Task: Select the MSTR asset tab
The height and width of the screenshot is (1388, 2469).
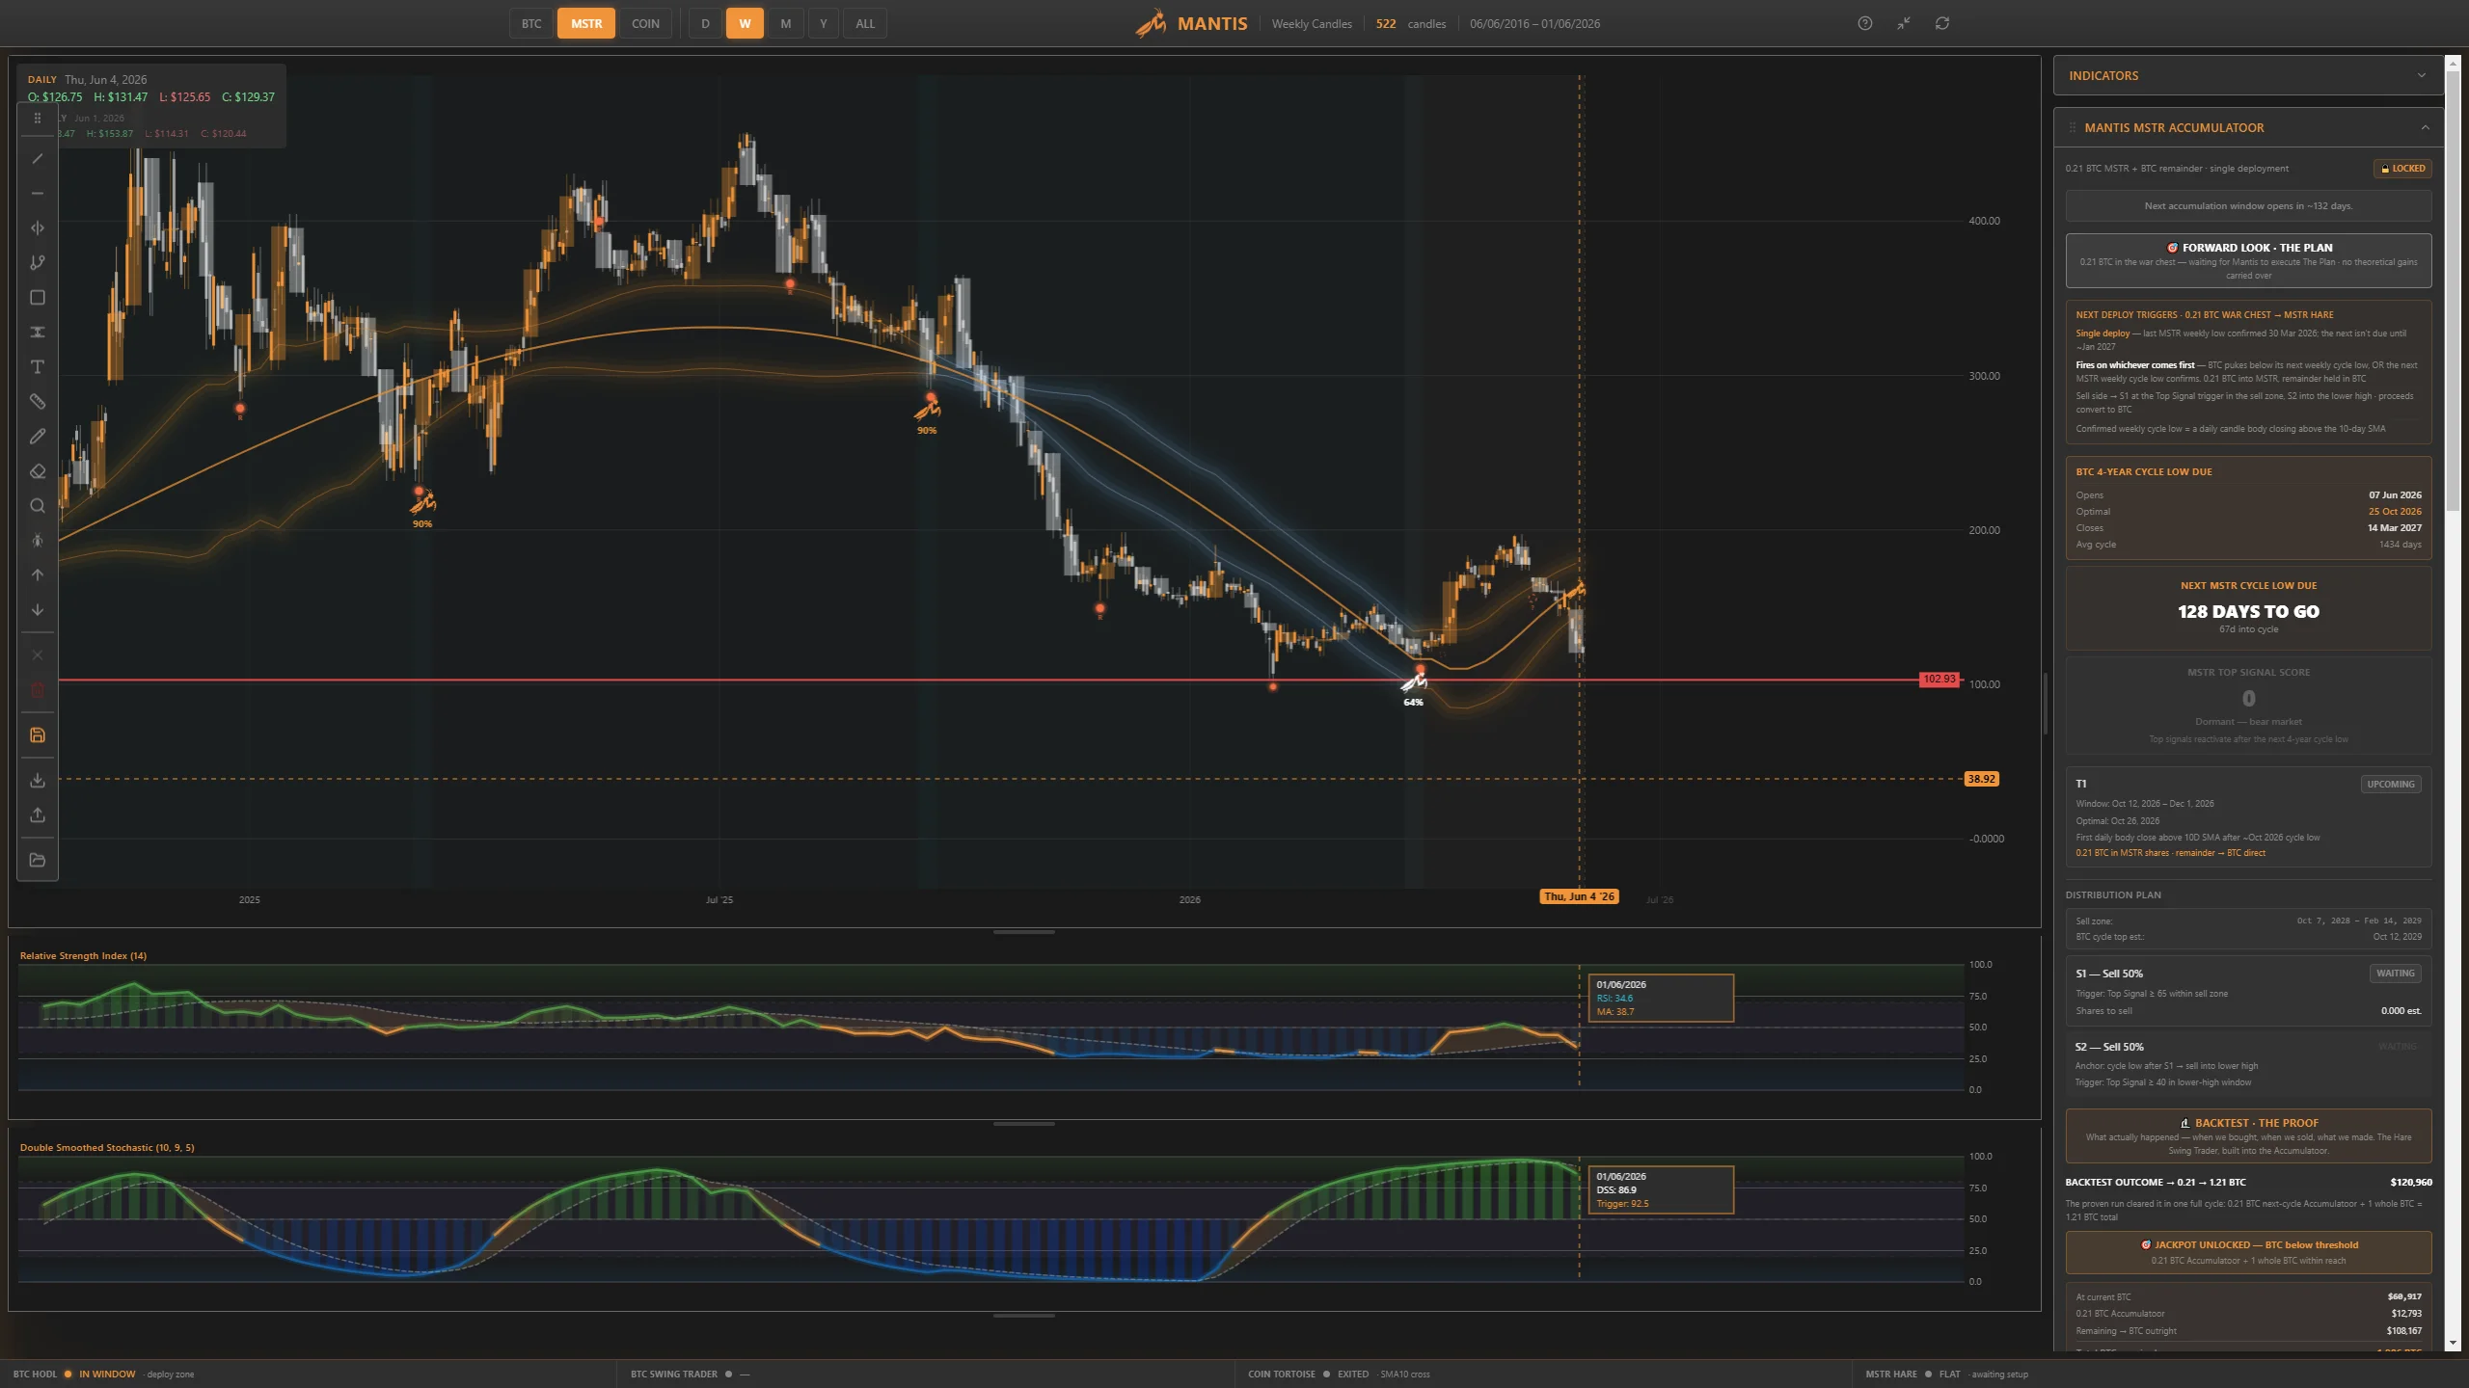Action: tap(586, 24)
